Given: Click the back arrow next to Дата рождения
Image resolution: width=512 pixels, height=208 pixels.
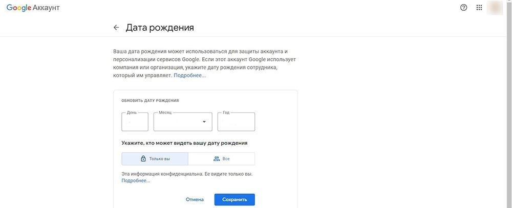Looking at the screenshot, I should point(116,28).
